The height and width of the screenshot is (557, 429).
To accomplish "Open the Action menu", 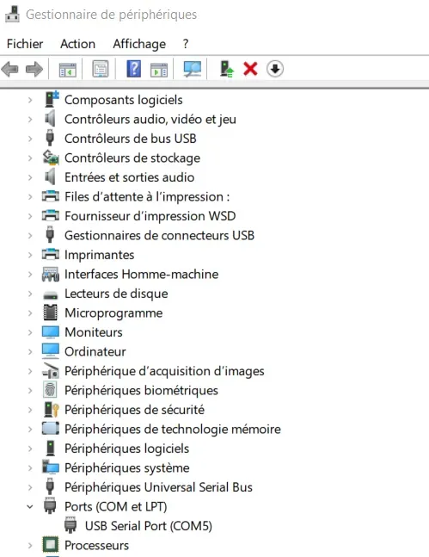I will point(77,44).
